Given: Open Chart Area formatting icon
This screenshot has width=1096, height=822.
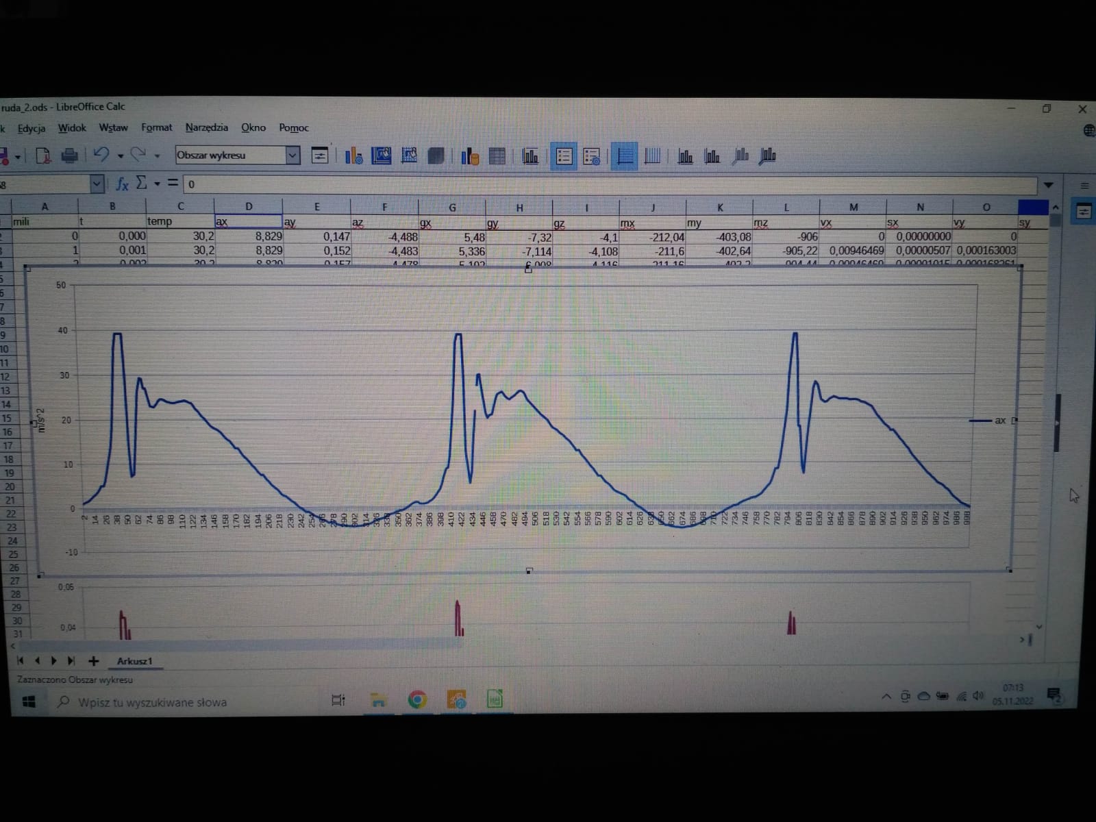Looking at the screenshot, I should coord(381,156).
